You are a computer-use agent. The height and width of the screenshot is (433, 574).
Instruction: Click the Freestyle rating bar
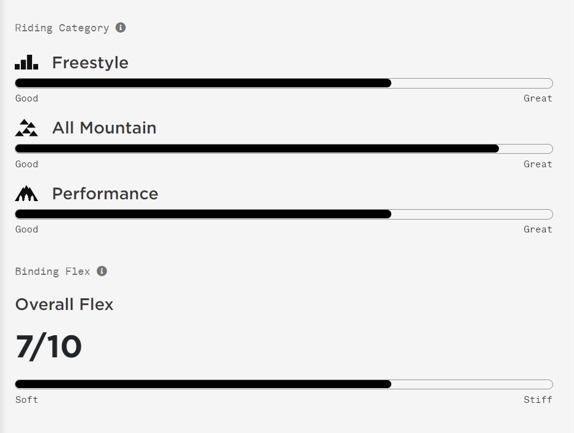pos(284,83)
